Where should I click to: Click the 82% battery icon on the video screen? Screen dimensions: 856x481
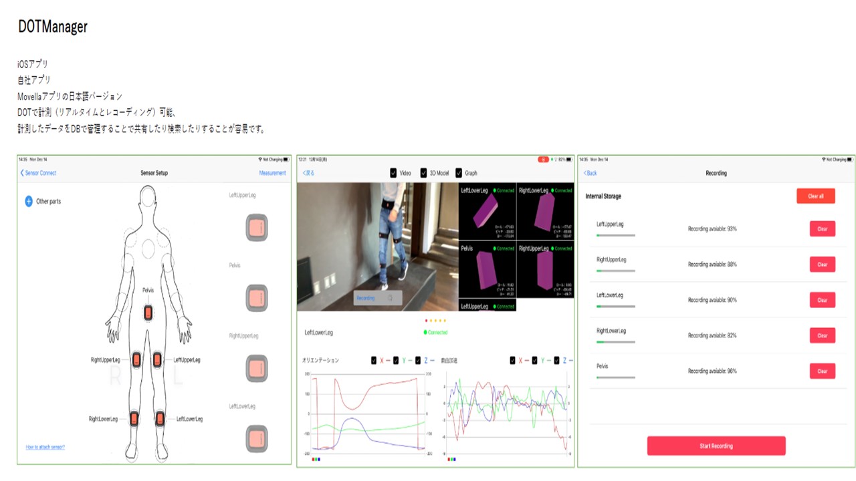pos(570,160)
